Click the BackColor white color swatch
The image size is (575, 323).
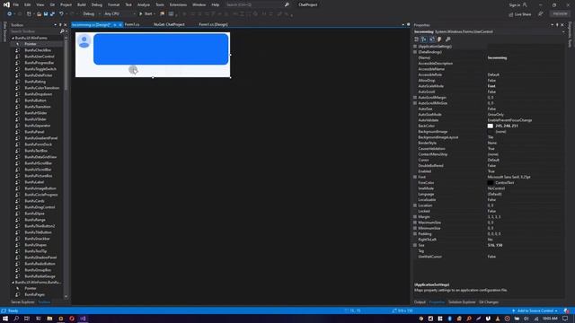tap(491, 126)
